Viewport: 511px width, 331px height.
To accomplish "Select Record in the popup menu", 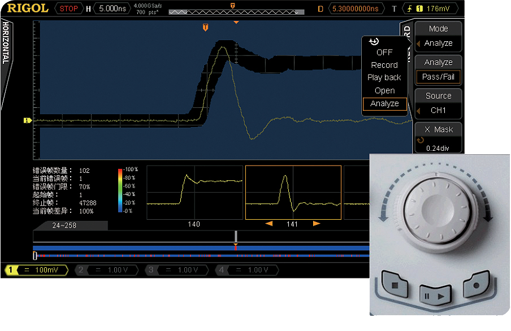I will [x=384, y=65].
